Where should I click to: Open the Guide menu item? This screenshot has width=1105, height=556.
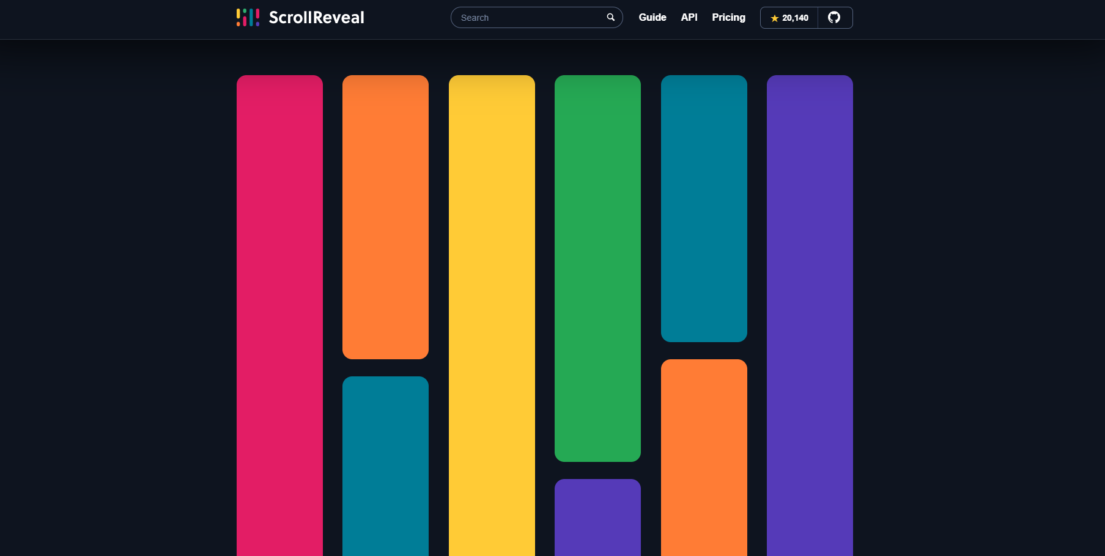pos(652,17)
